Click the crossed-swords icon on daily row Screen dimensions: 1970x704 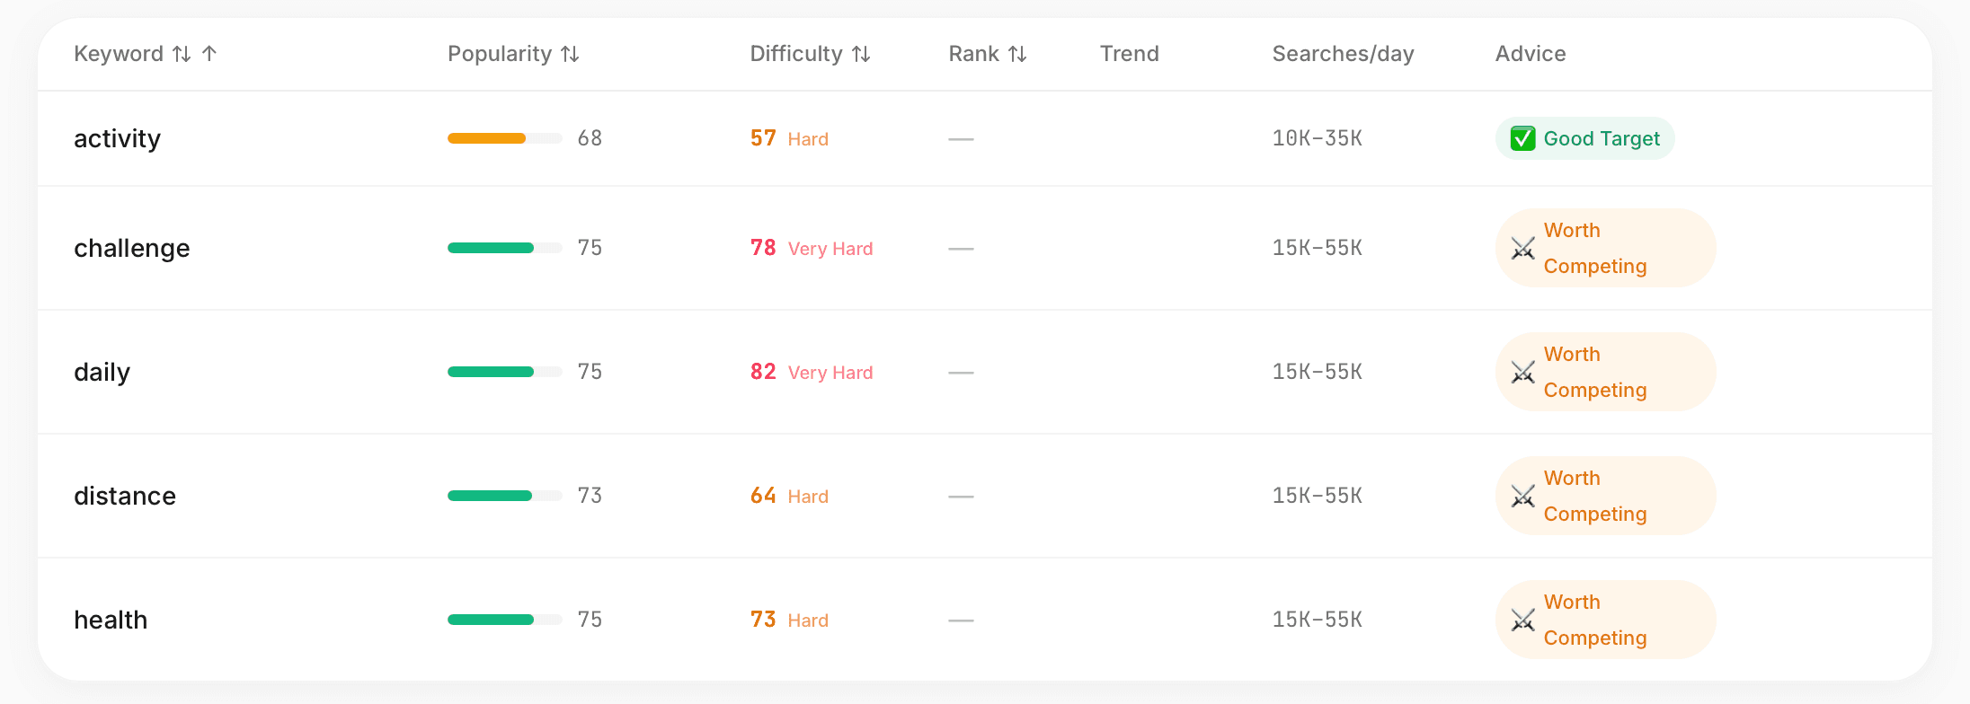(x=1522, y=372)
